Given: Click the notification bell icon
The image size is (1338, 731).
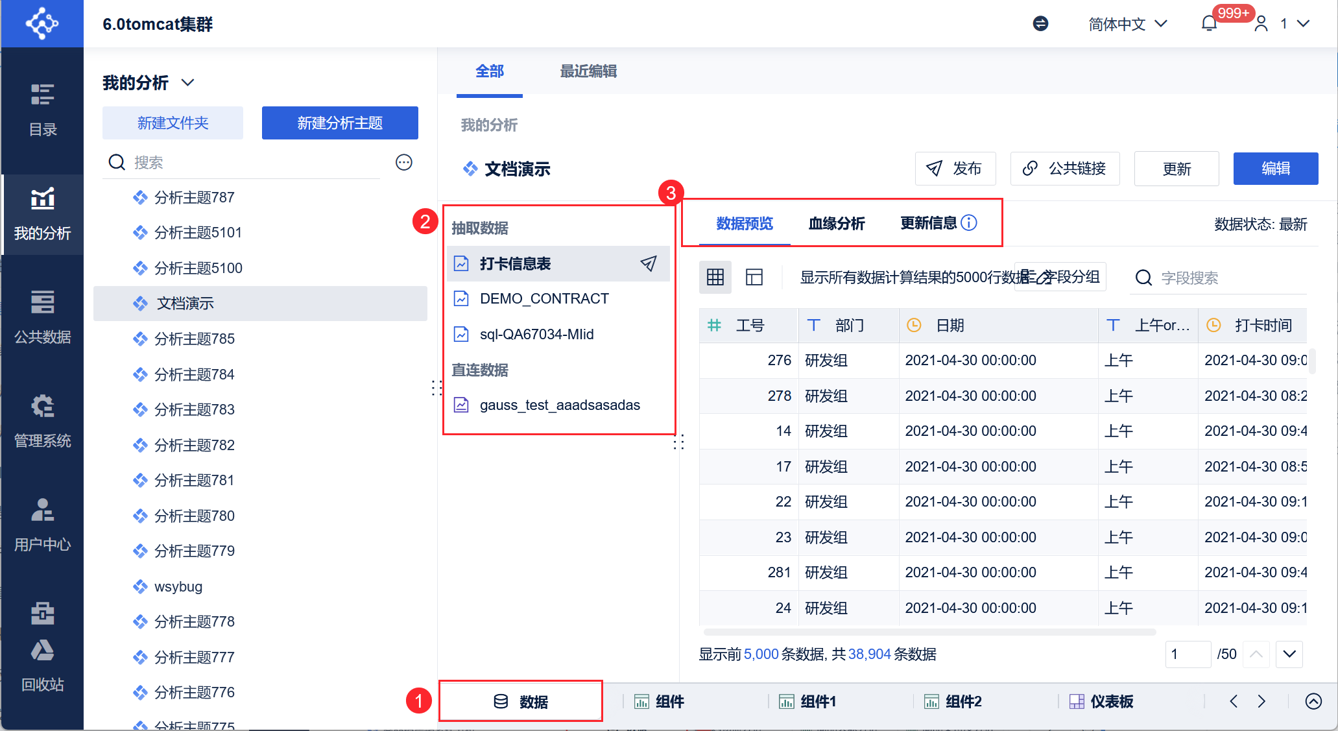Looking at the screenshot, I should click(x=1209, y=24).
